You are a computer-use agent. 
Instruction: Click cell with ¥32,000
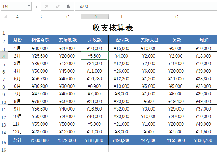[122, 109]
